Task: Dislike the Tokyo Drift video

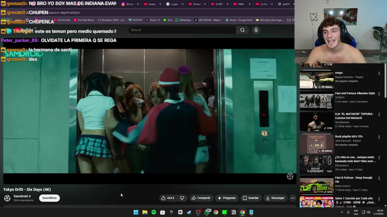Action: pos(182,198)
